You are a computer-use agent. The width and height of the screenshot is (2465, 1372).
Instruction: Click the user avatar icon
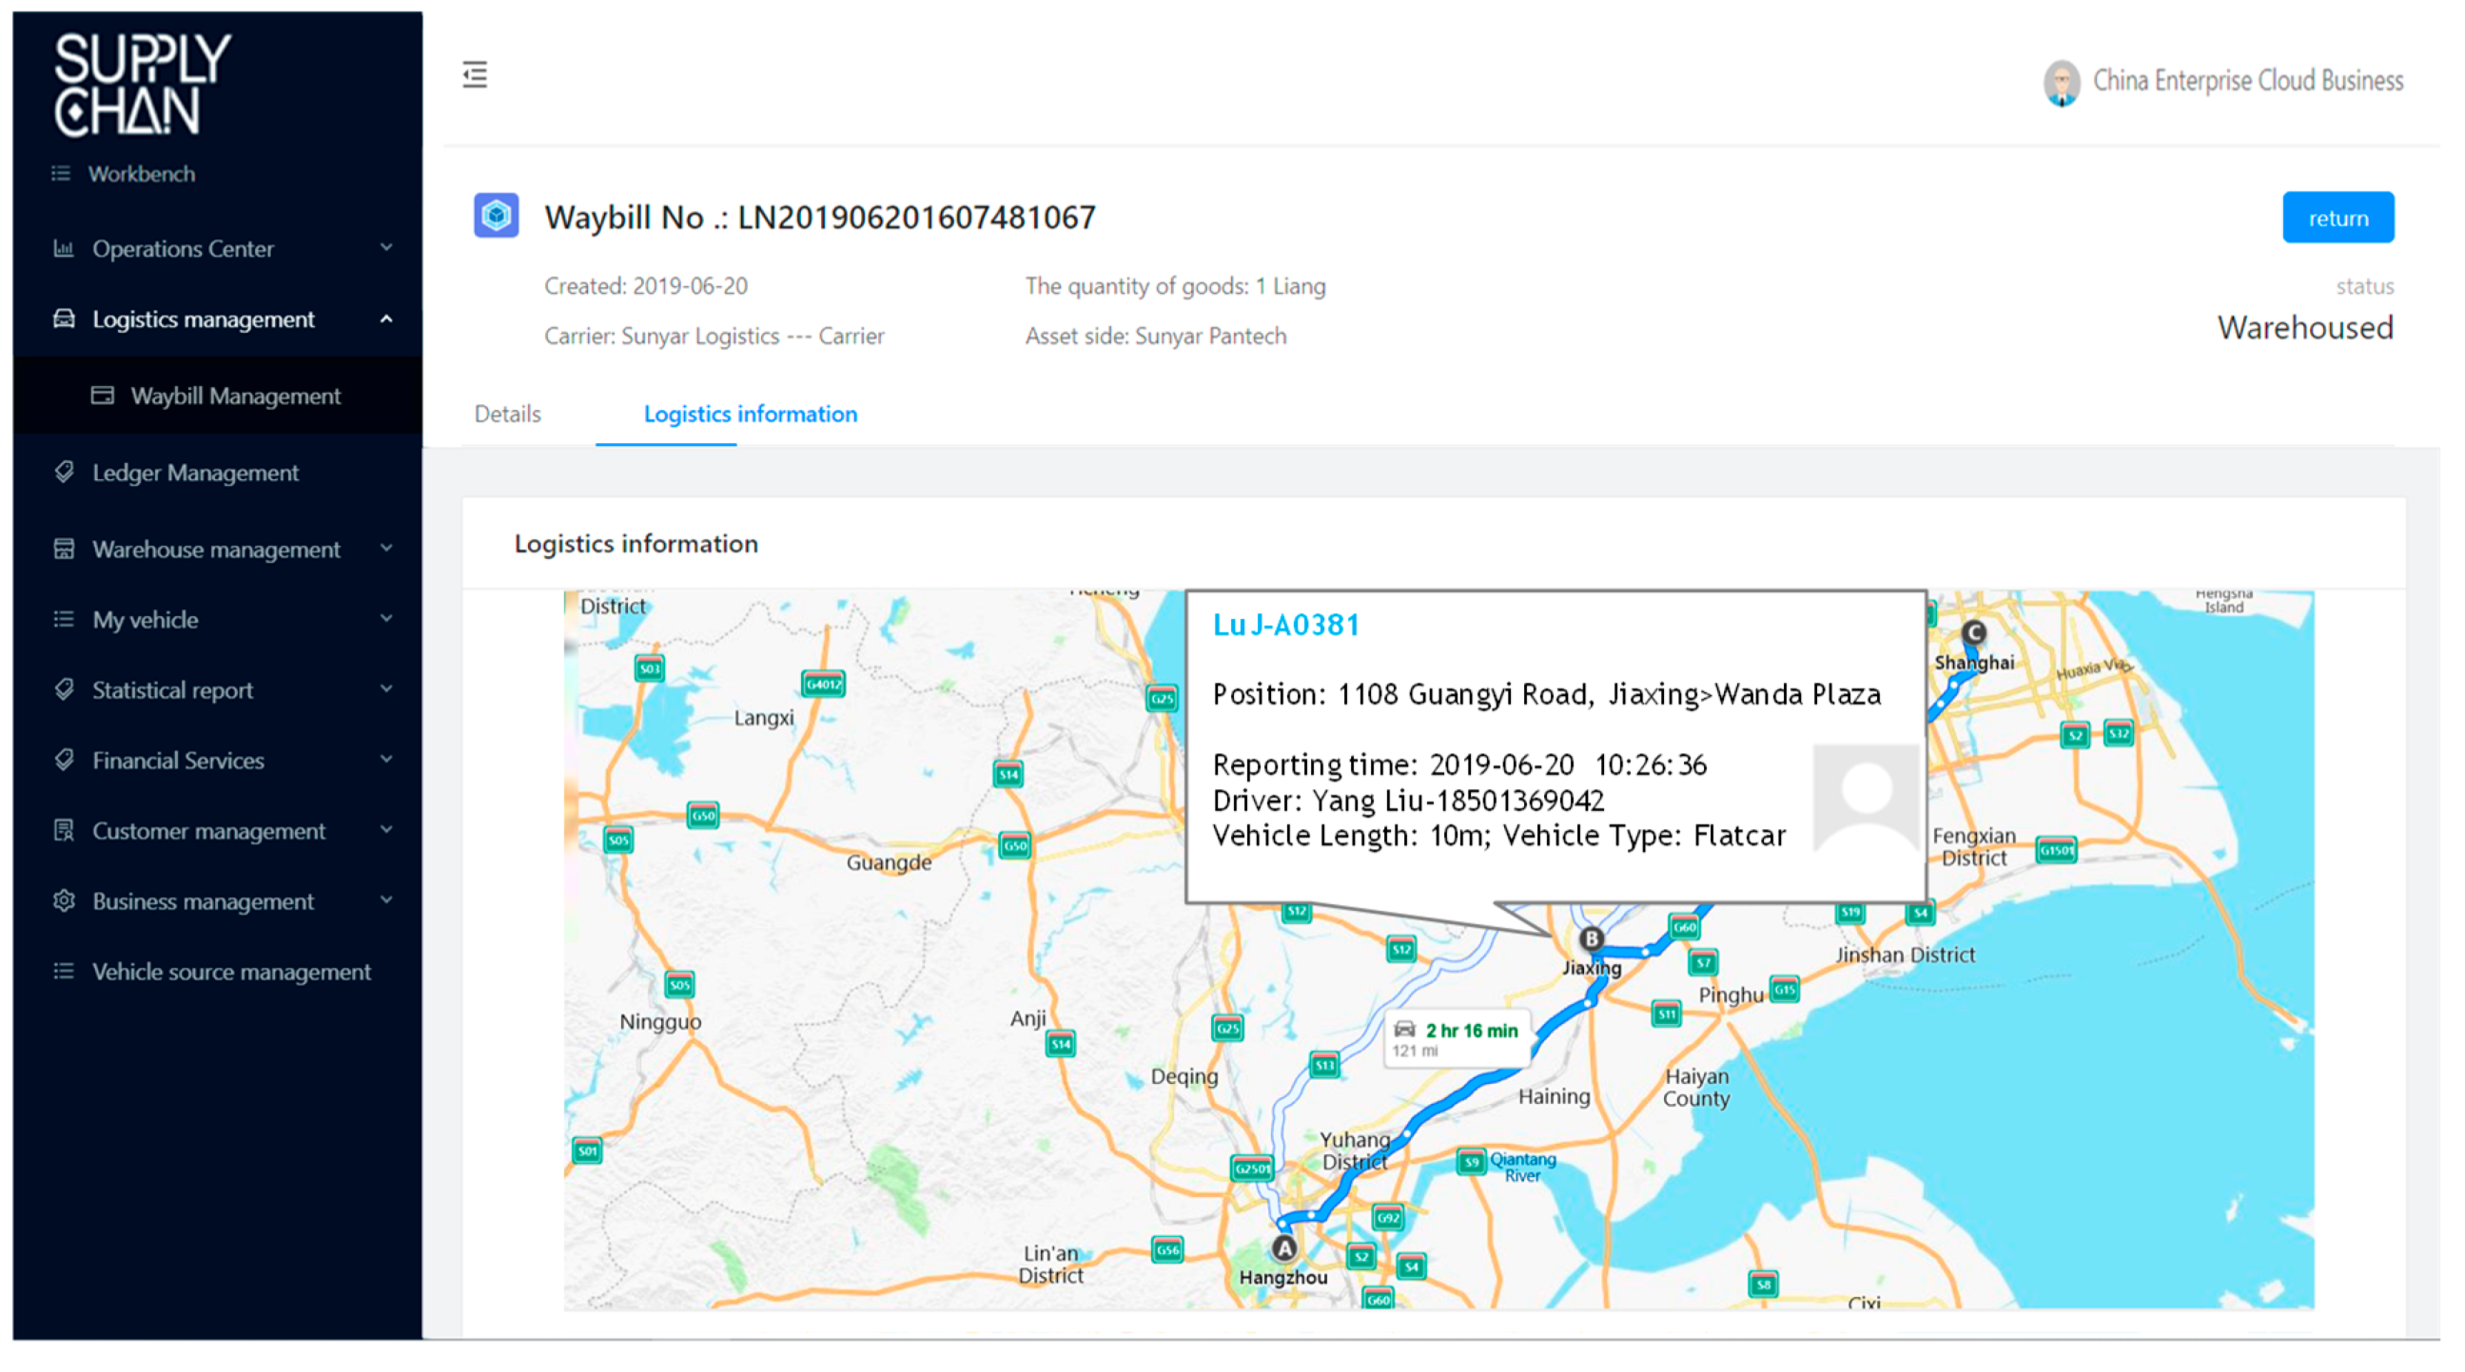point(2061,82)
